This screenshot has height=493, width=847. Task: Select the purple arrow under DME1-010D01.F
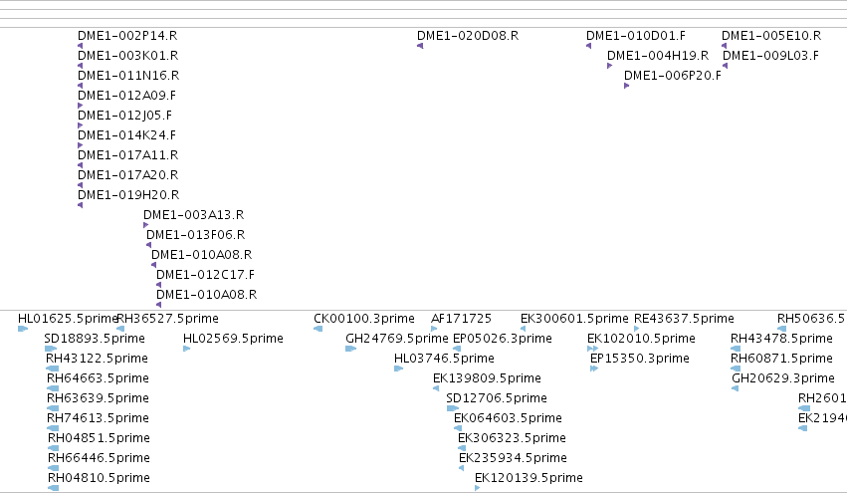(x=588, y=46)
